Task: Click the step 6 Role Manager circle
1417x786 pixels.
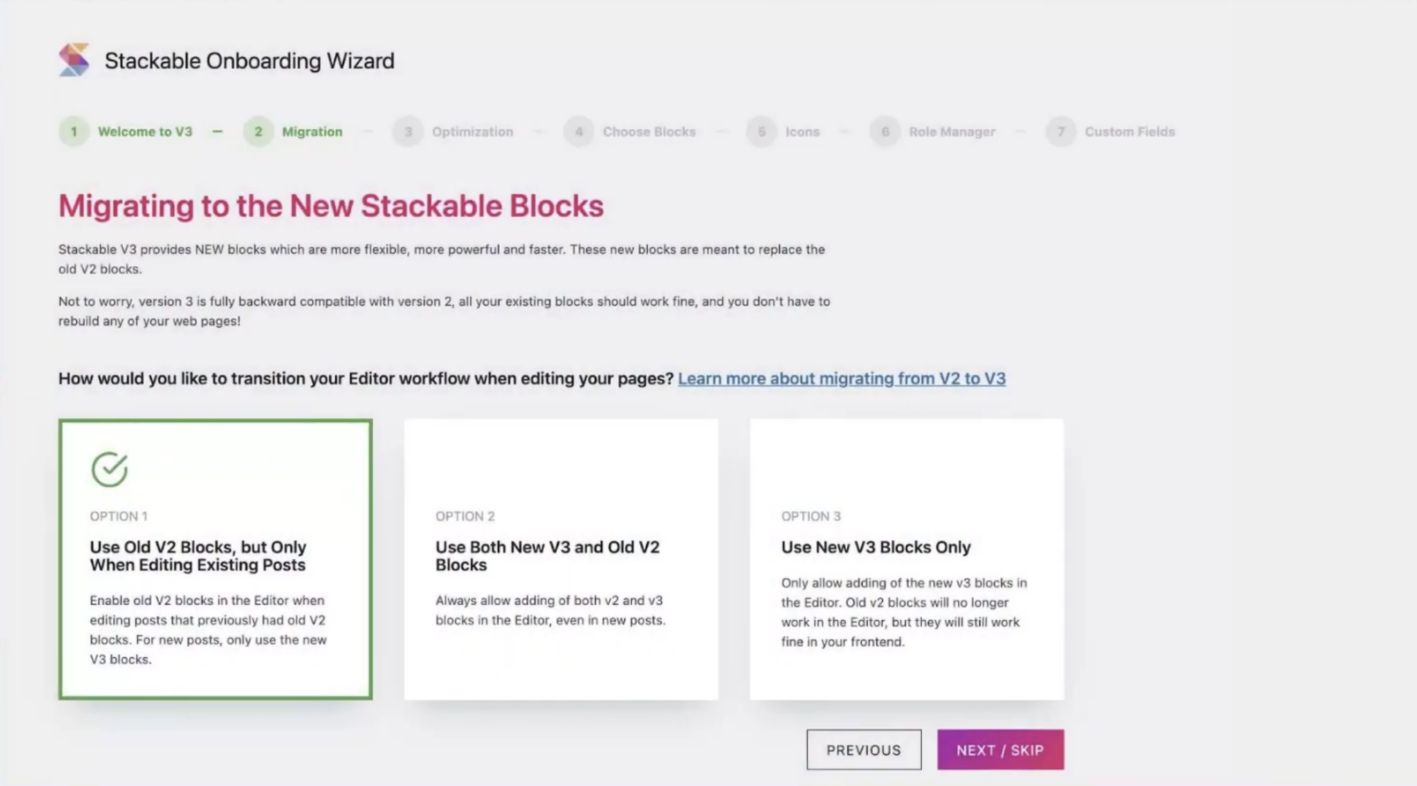Action: coord(886,131)
